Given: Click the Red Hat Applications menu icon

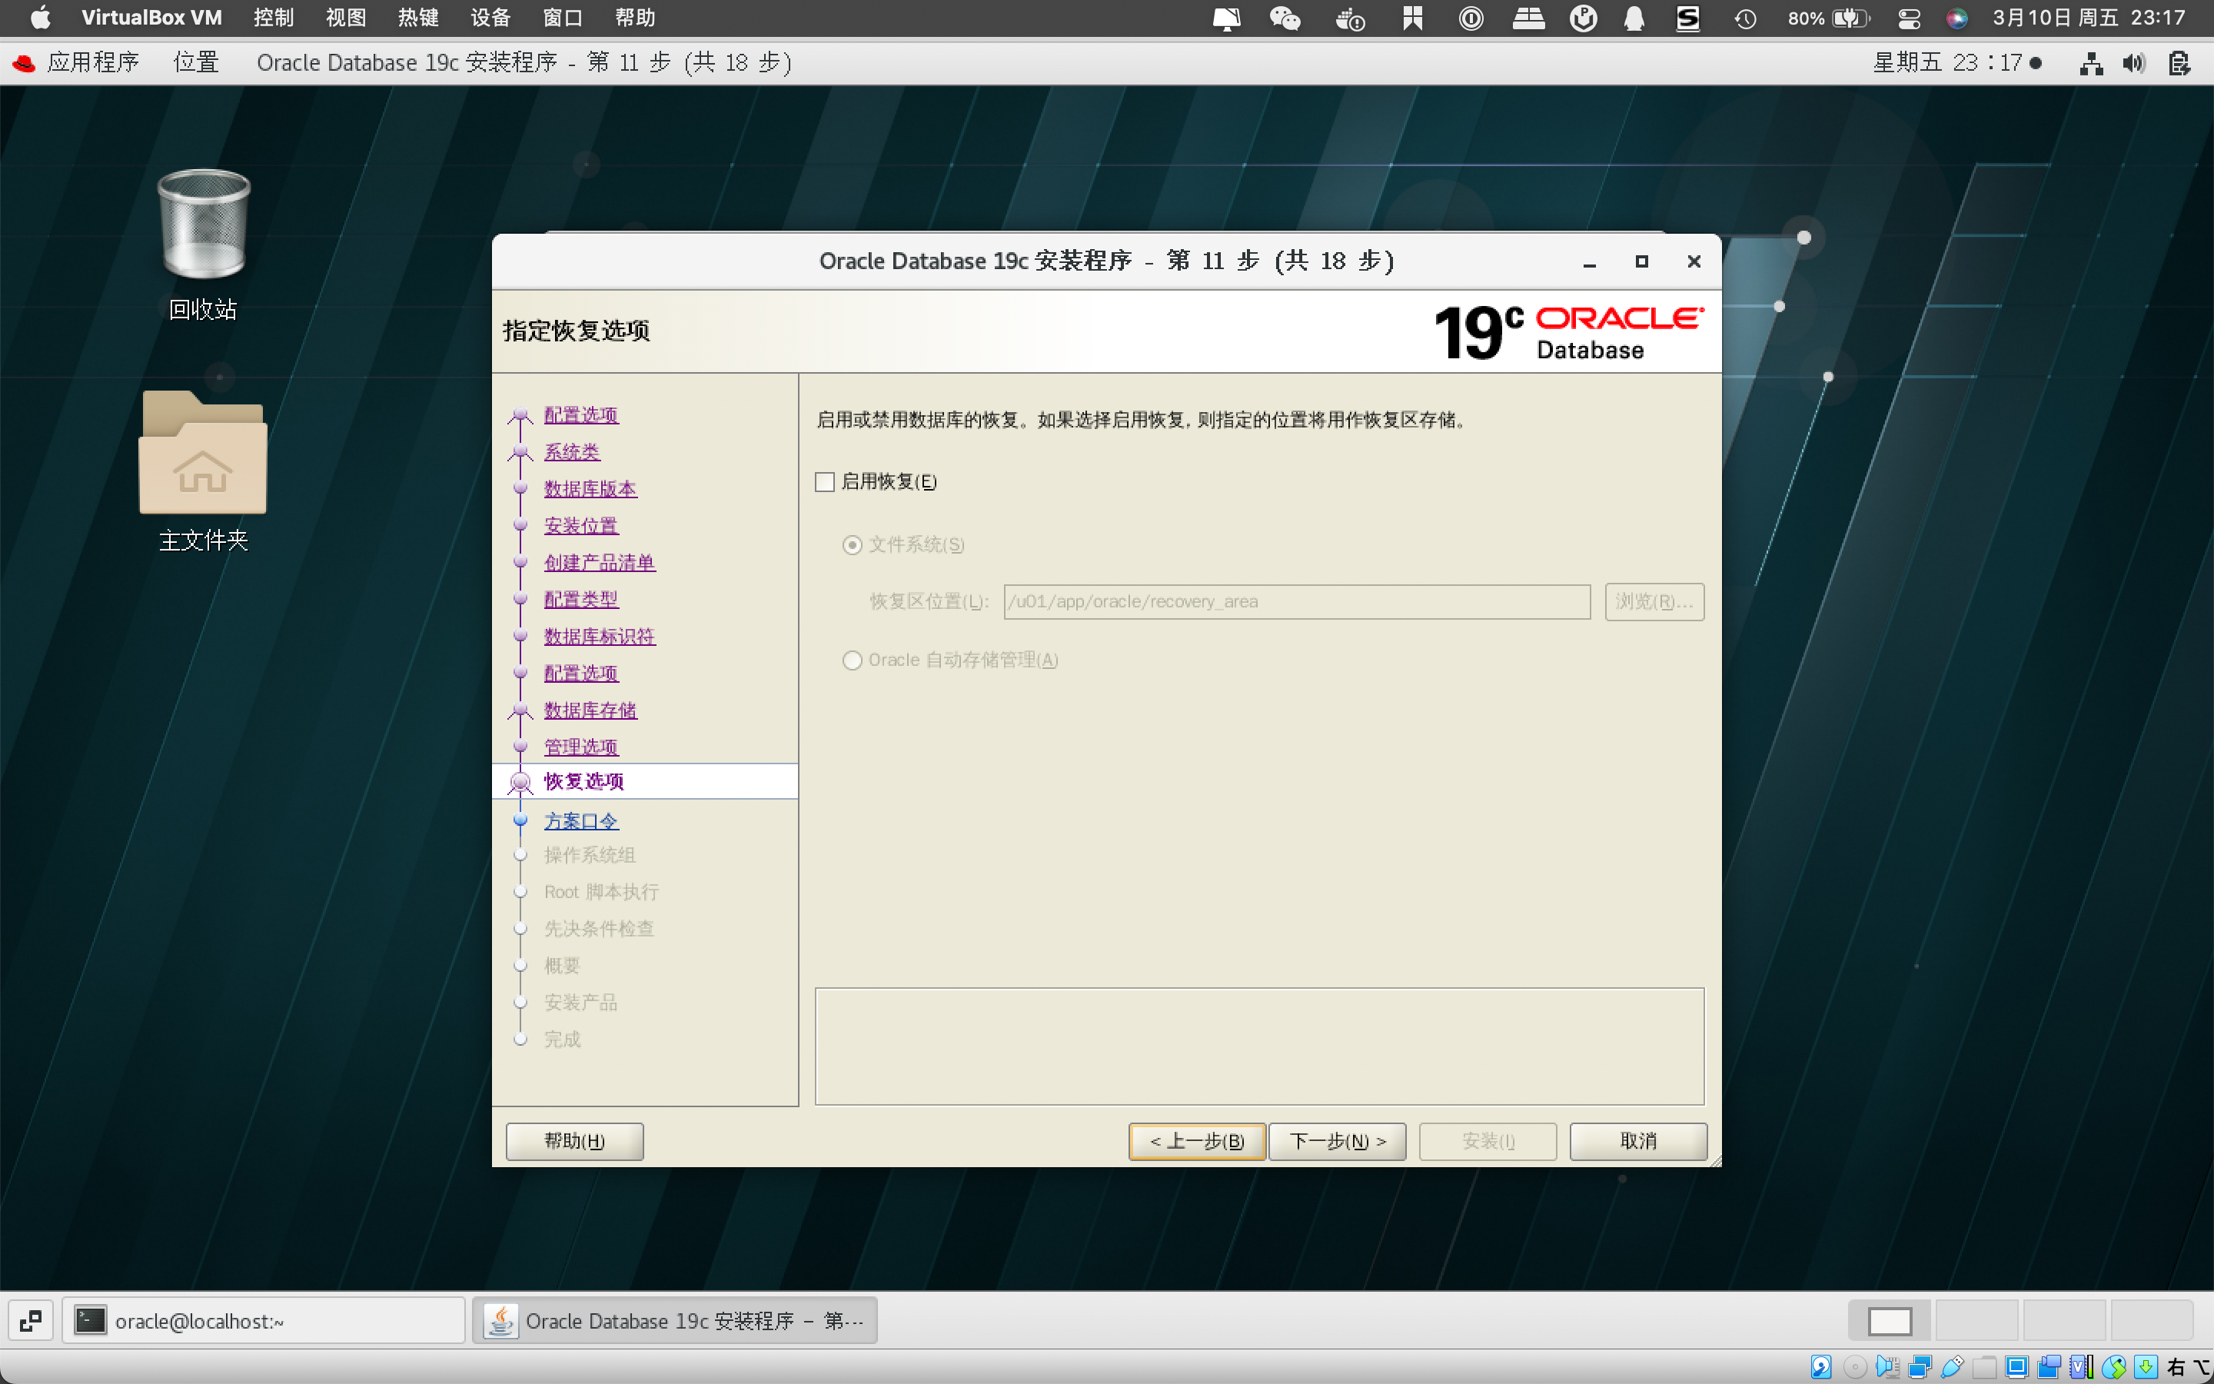Looking at the screenshot, I should click(x=24, y=62).
